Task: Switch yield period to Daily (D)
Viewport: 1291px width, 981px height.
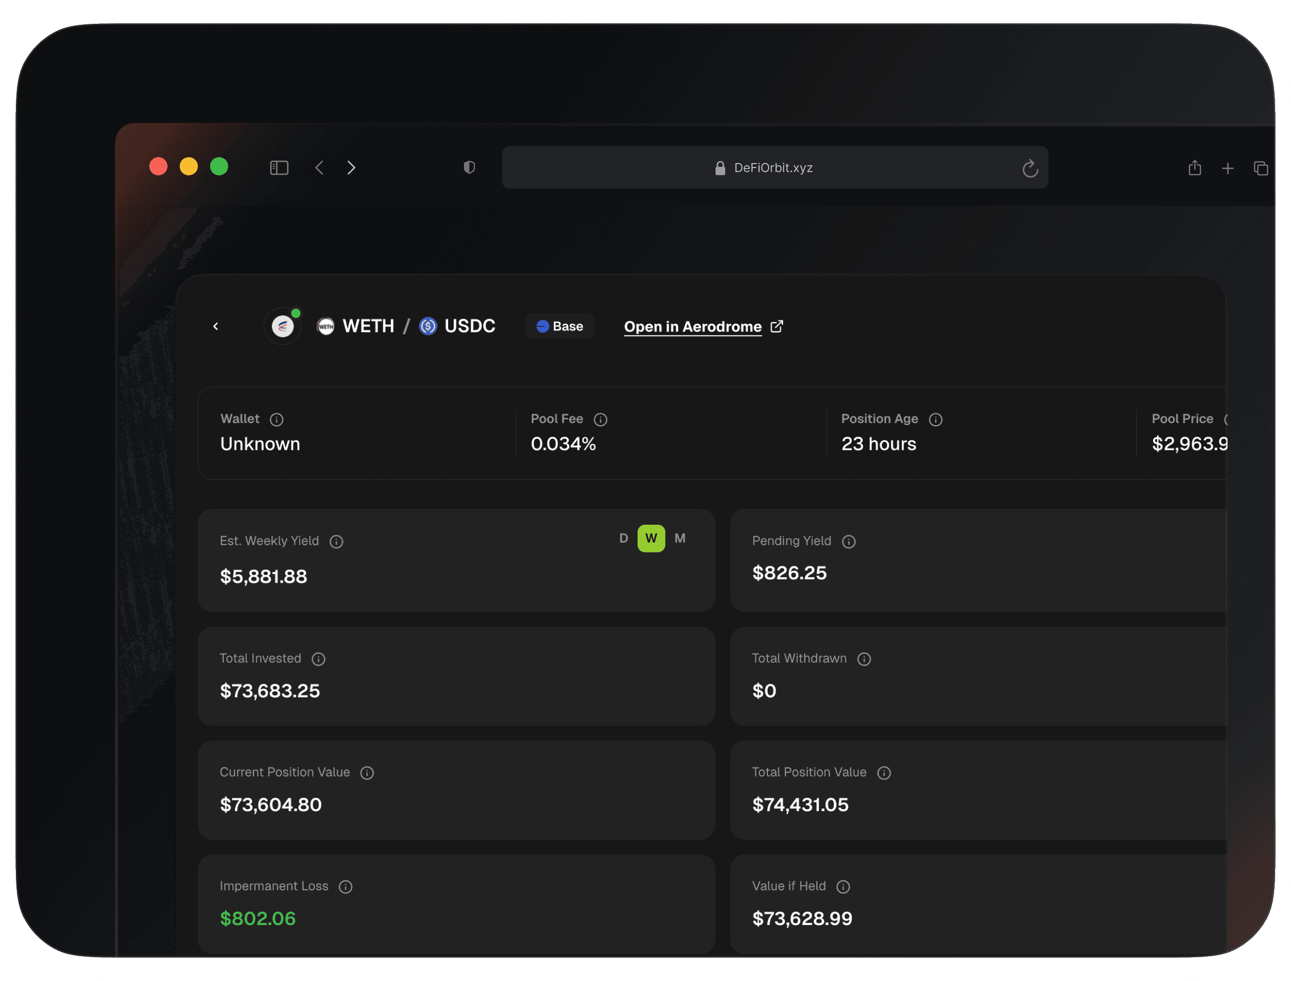Action: point(624,538)
